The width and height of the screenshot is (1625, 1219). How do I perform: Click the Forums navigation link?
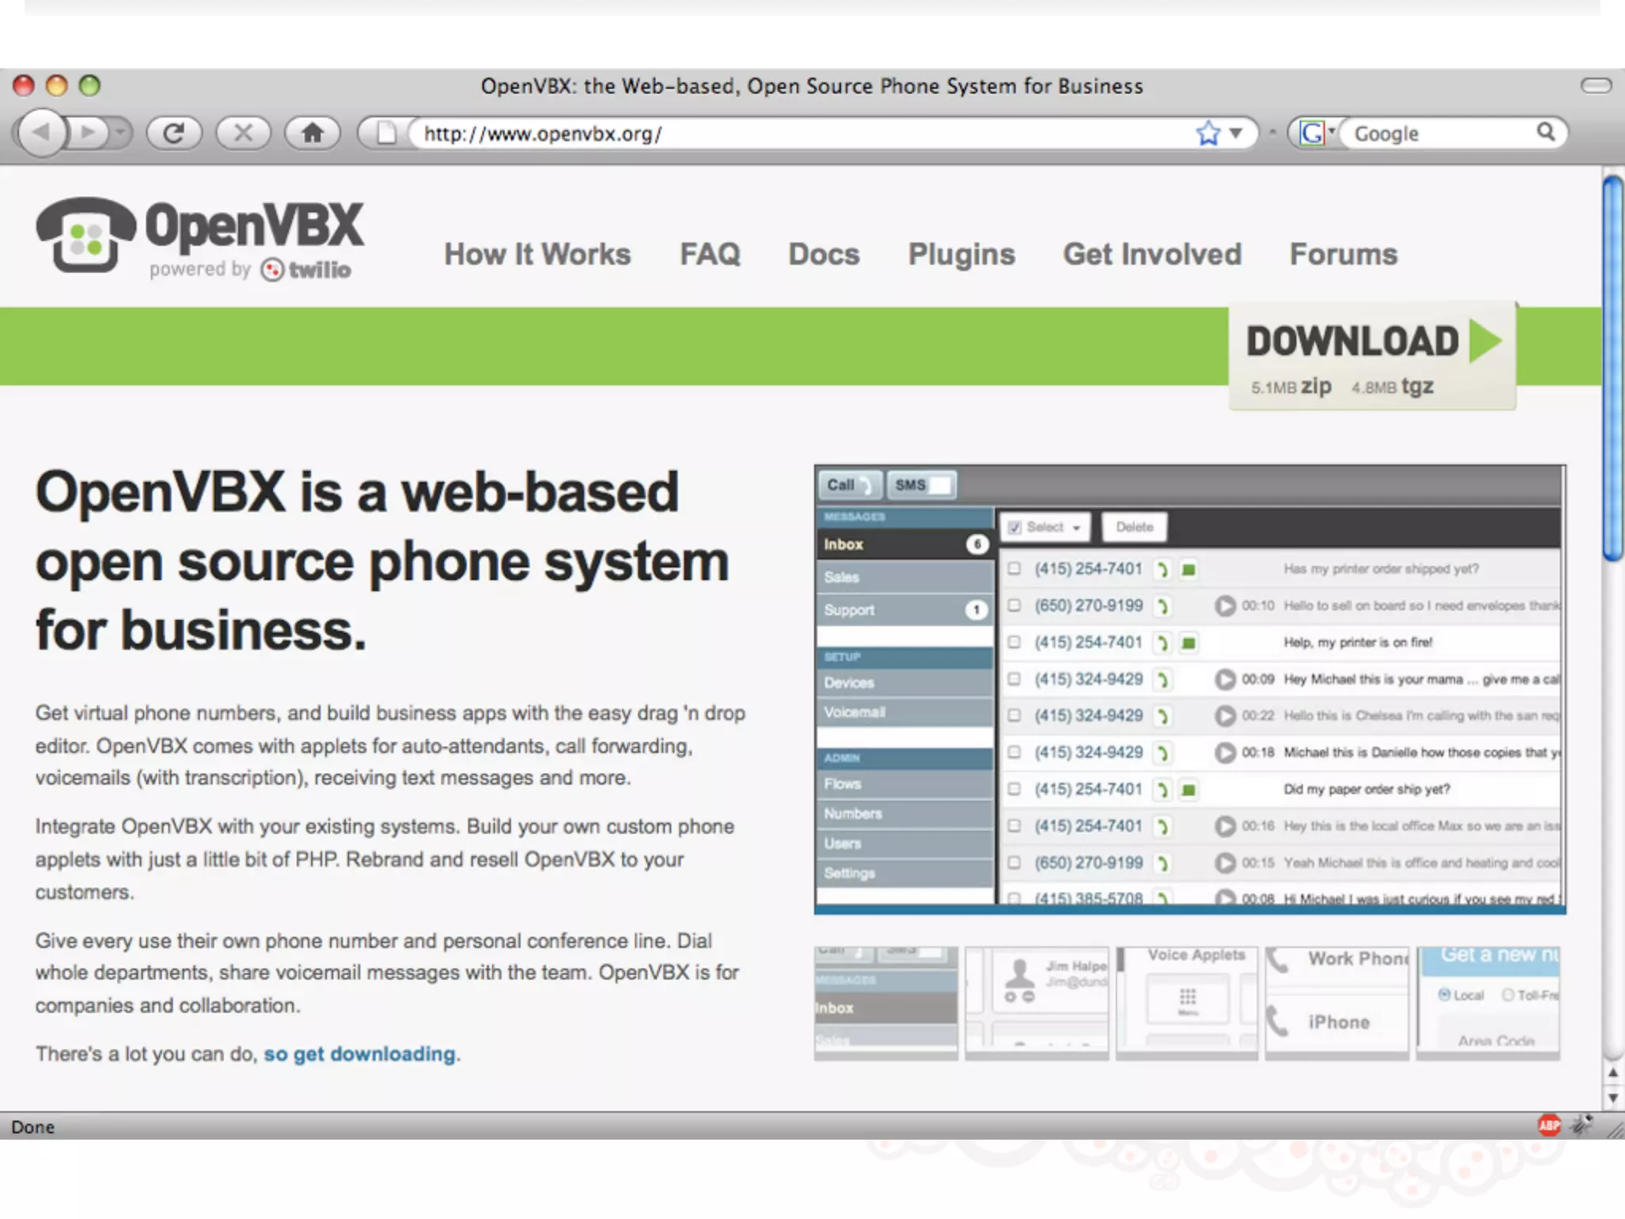coord(1343,254)
